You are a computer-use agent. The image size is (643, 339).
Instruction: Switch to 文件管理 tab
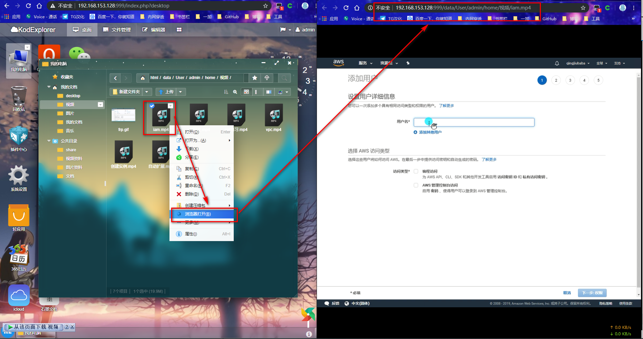[117, 30]
